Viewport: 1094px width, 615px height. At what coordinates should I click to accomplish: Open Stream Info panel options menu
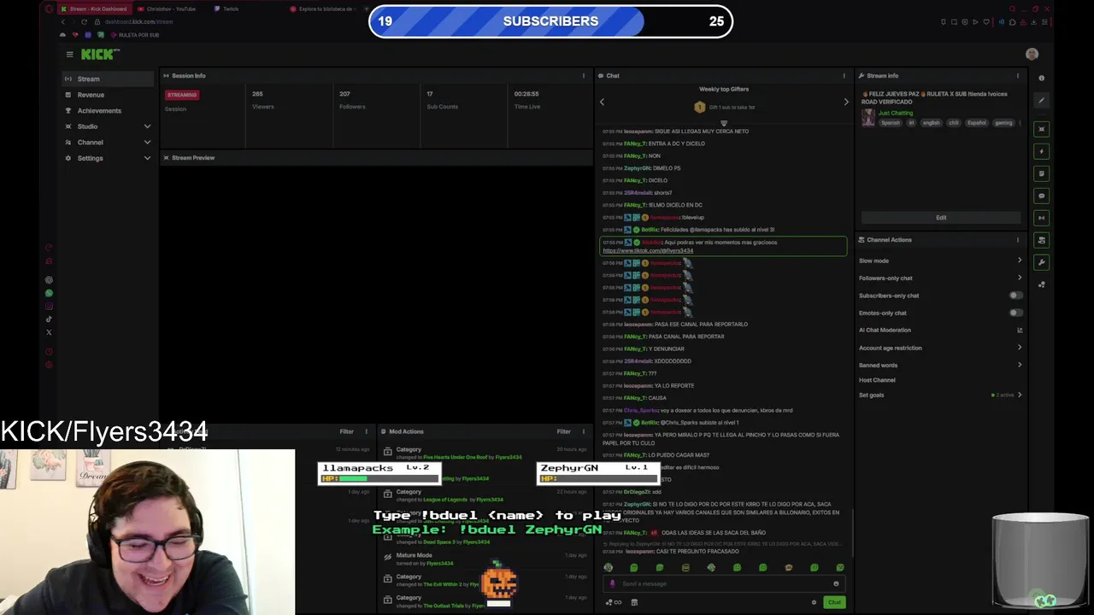[1017, 76]
